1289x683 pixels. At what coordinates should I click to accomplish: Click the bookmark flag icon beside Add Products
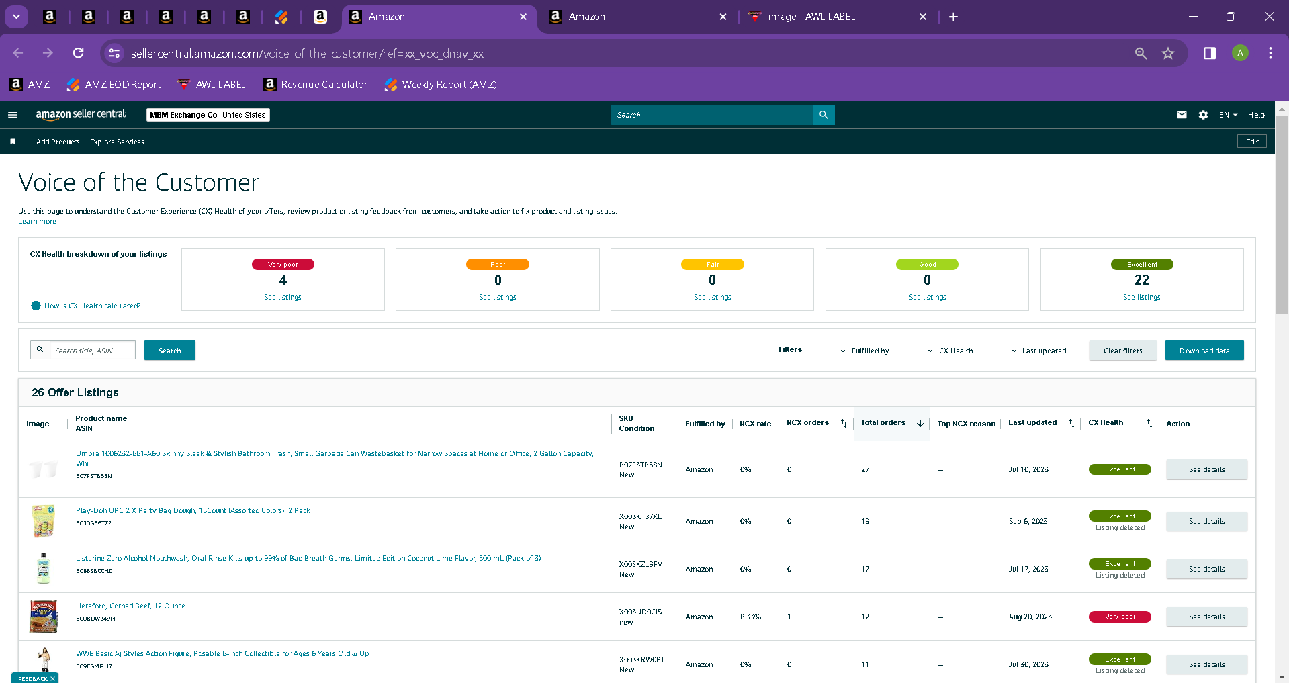point(13,142)
